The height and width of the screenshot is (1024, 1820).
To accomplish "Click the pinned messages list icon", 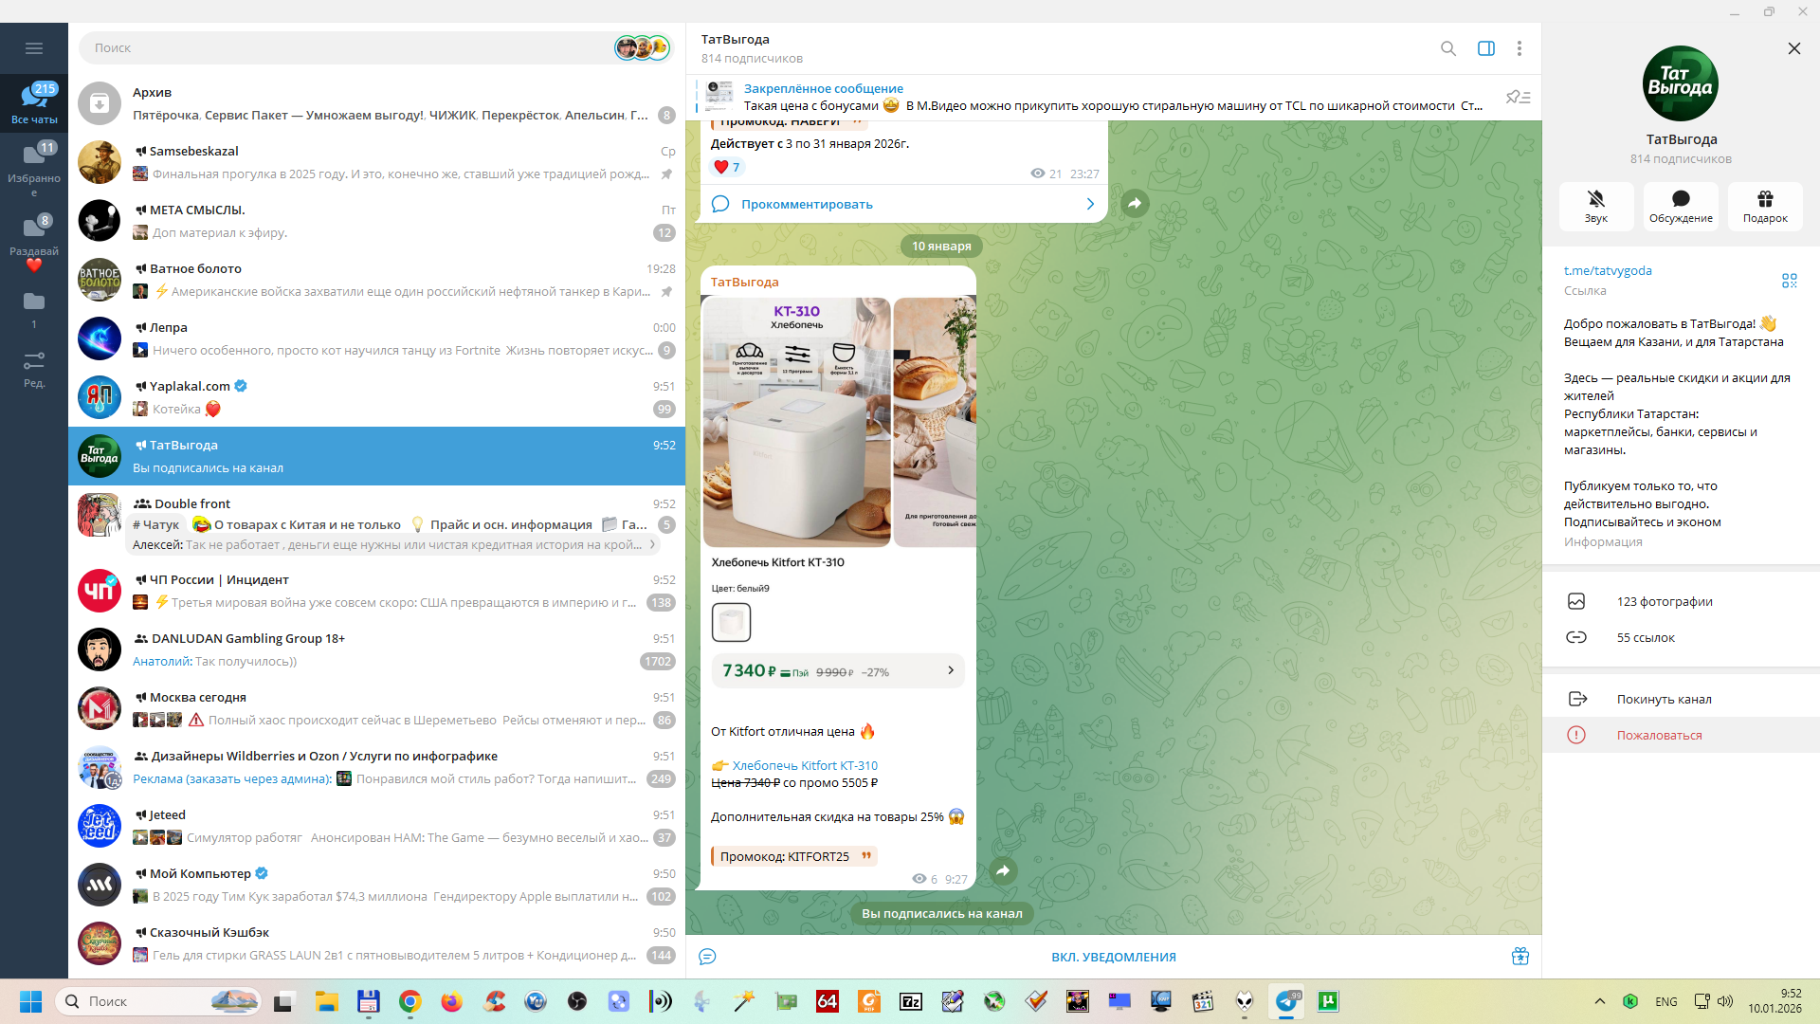I will click(x=1518, y=98).
